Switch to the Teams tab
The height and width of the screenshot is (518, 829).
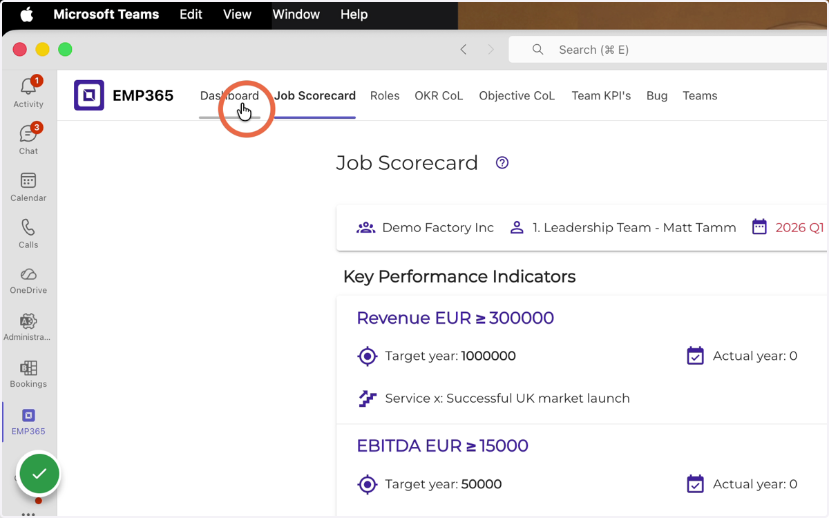700,96
